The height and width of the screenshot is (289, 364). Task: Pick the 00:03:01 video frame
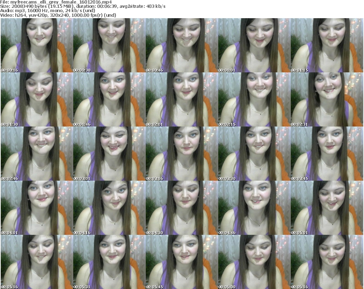tap(109, 154)
